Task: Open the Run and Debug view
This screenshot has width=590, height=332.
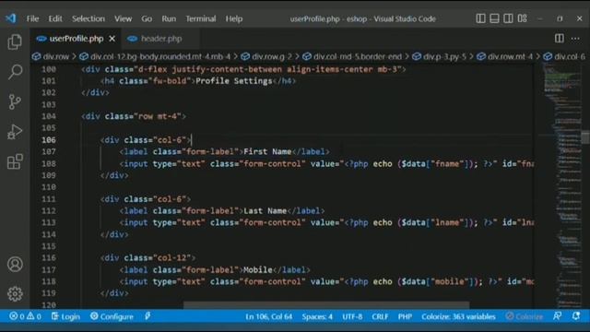Action: [x=15, y=132]
